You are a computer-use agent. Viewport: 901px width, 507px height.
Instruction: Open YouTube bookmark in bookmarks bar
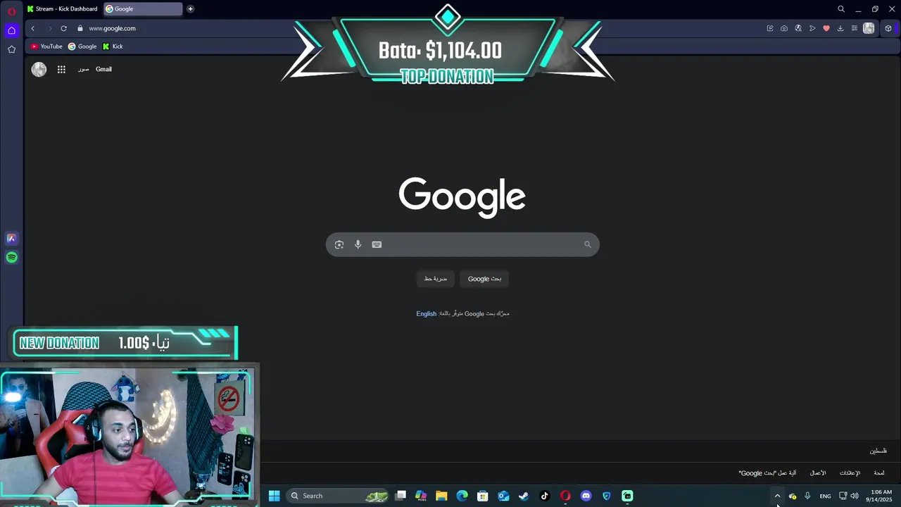click(46, 46)
